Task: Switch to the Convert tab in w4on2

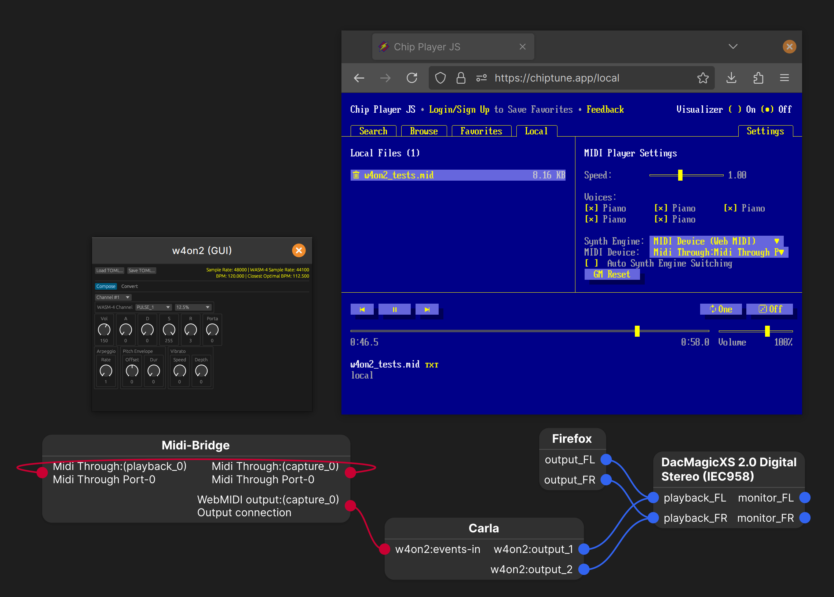Action: tap(129, 286)
